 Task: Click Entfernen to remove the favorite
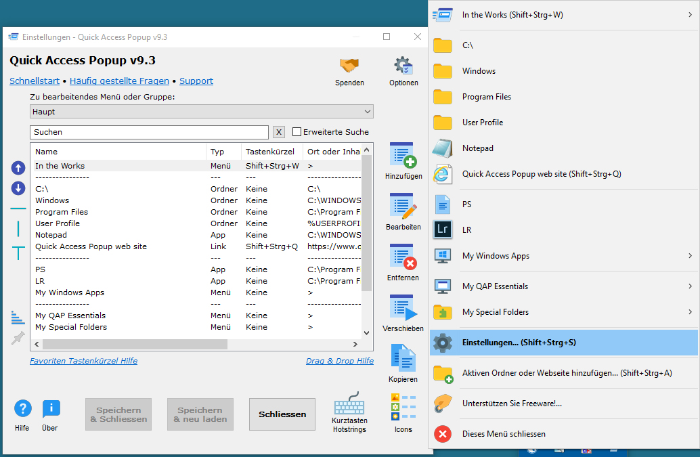pos(403,257)
